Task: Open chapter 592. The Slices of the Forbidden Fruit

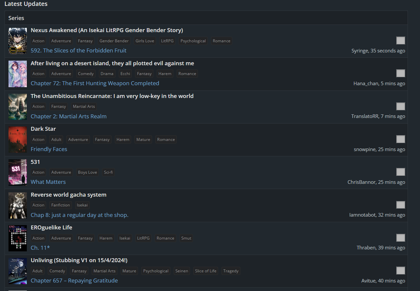Action: click(79, 50)
